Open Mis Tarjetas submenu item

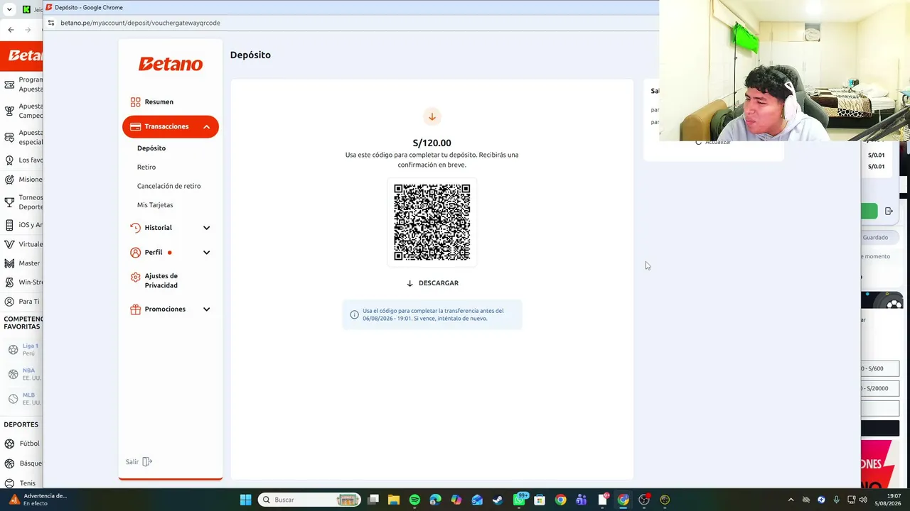(x=155, y=205)
